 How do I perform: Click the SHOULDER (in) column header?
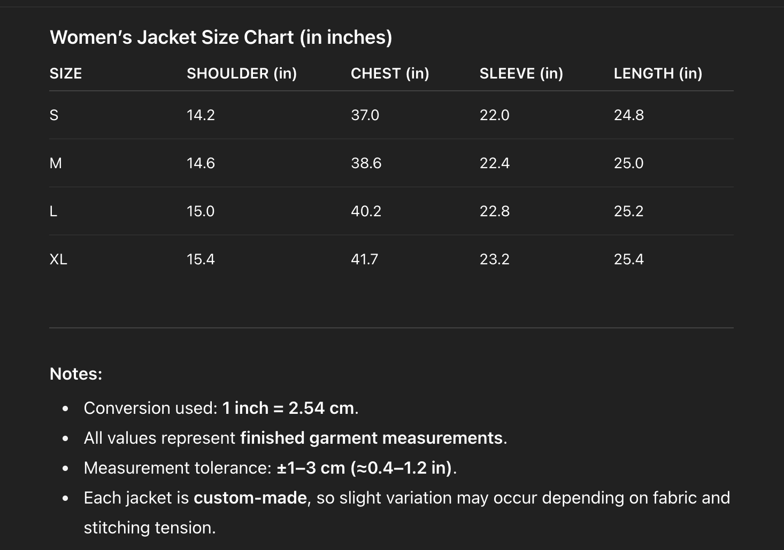tap(241, 74)
